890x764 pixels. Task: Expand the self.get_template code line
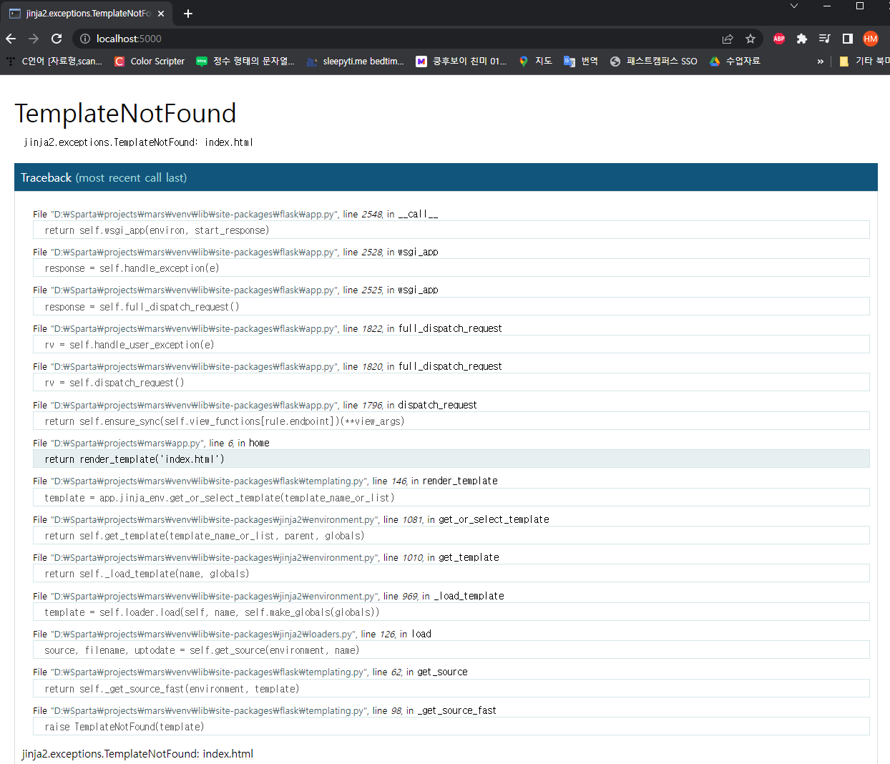(451, 536)
